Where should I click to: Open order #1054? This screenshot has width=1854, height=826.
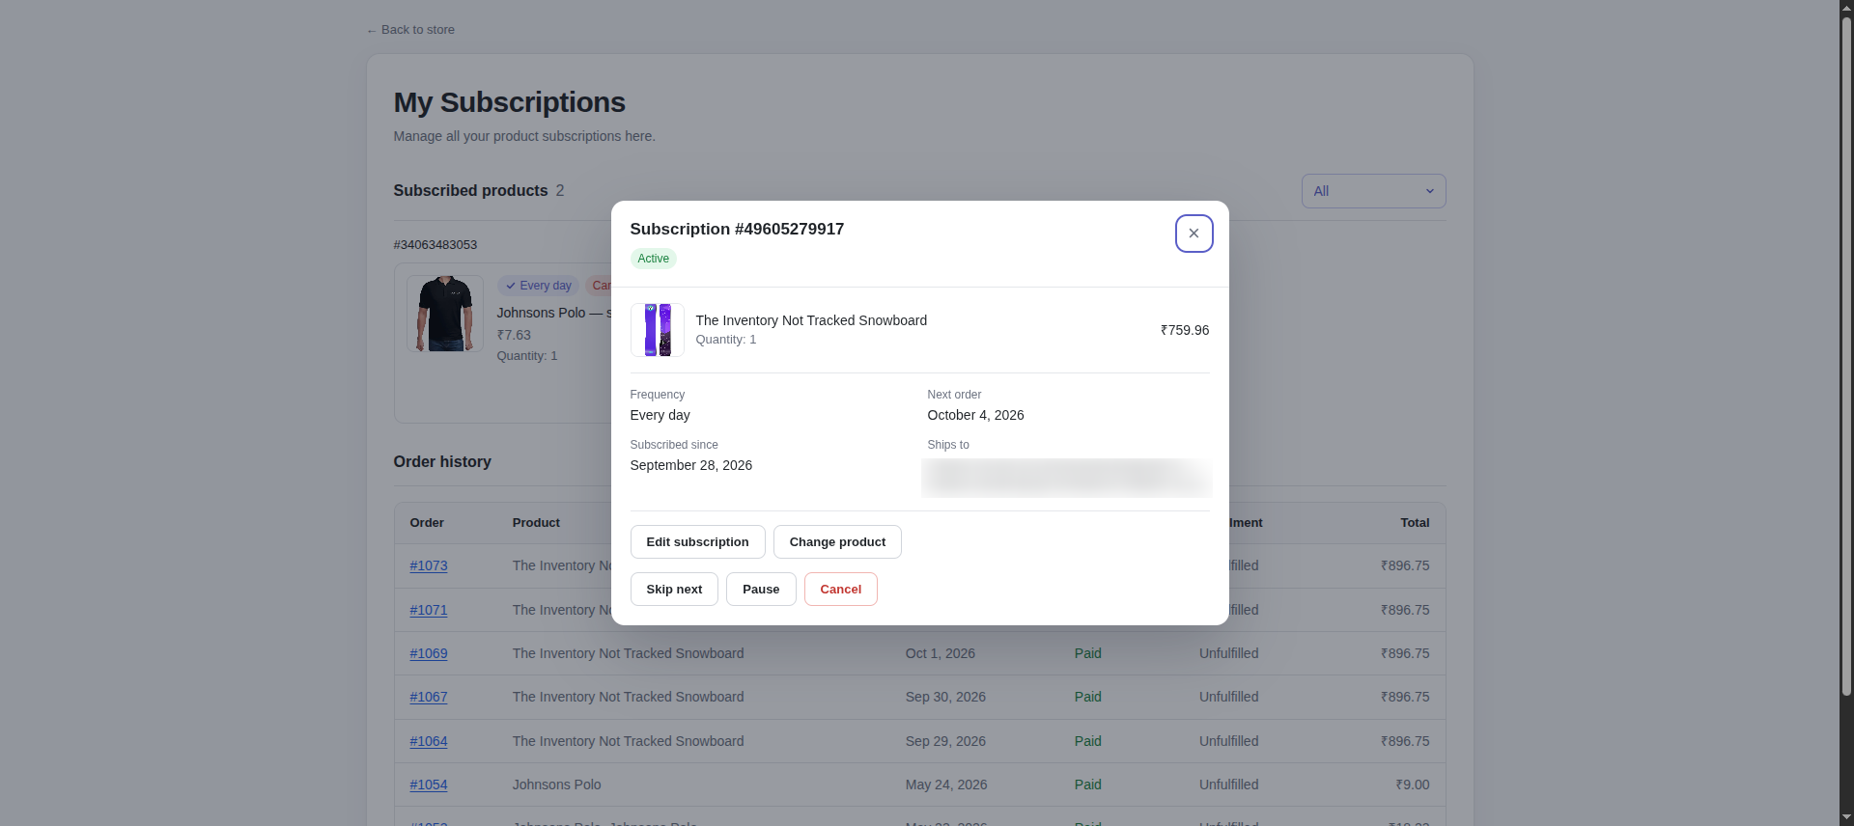(429, 785)
